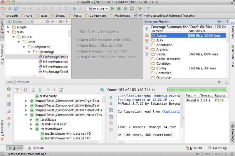Click the Synchronize refresh icon
The image size is (235, 156).
[x=16, y=9]
